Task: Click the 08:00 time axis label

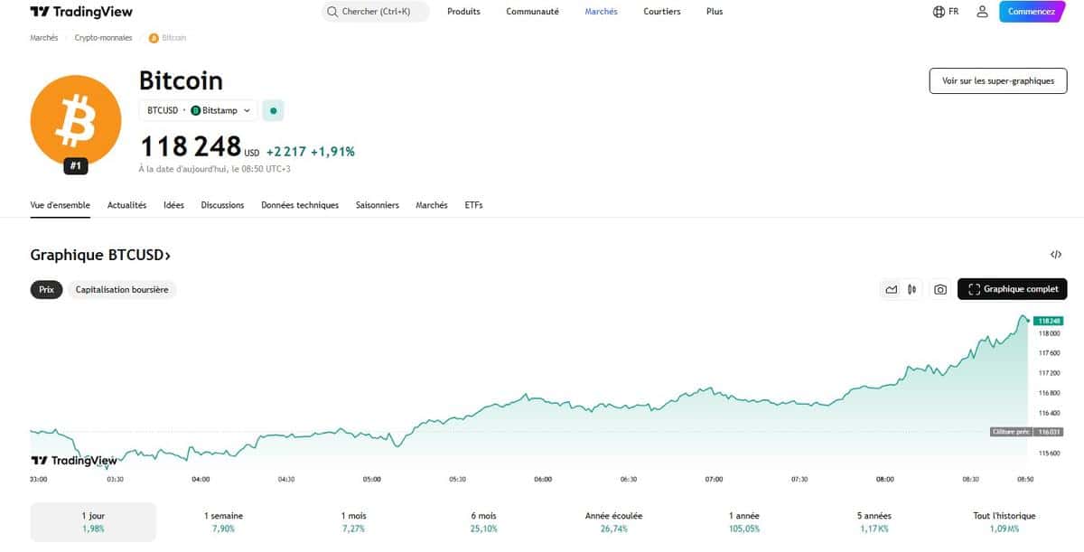Action: point(885,479)
